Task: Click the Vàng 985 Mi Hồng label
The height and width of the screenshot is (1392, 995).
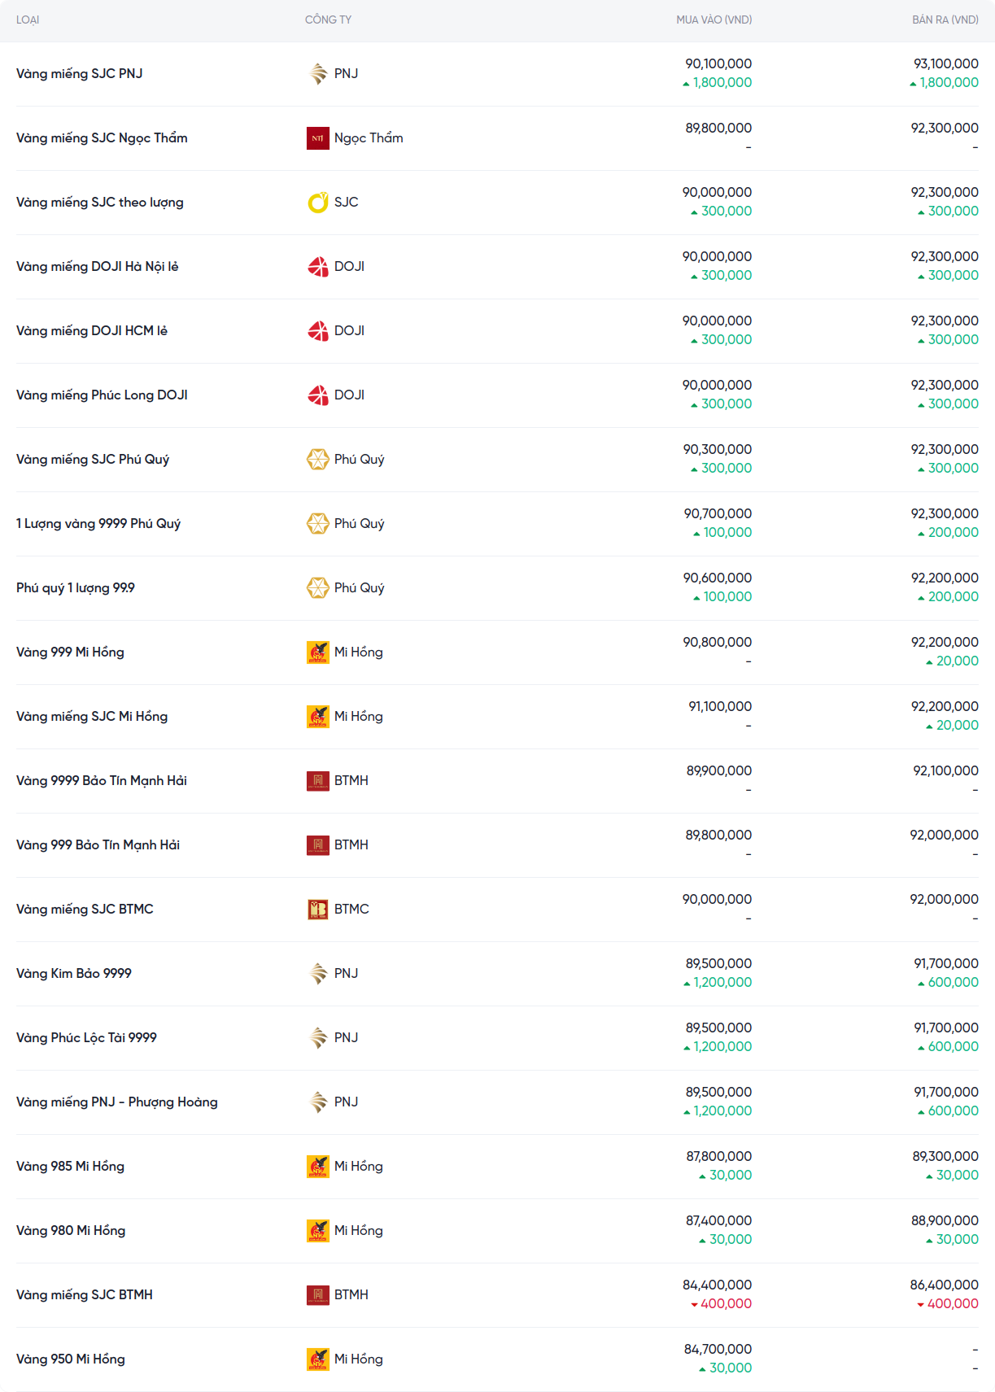Action: coord(70,1167)
